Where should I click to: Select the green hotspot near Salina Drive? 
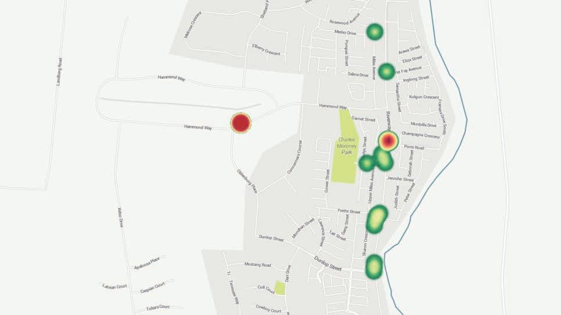386,71
